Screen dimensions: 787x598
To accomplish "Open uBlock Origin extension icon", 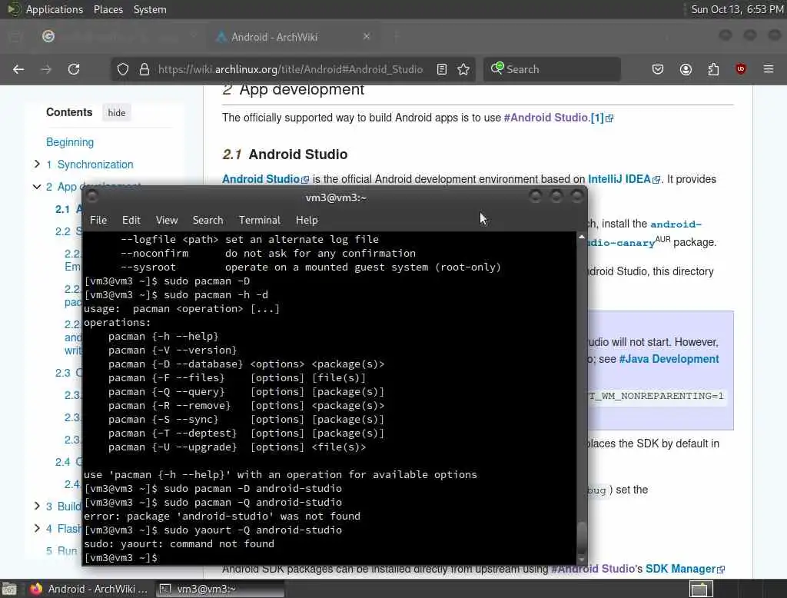I will click(x=741, y=69).
